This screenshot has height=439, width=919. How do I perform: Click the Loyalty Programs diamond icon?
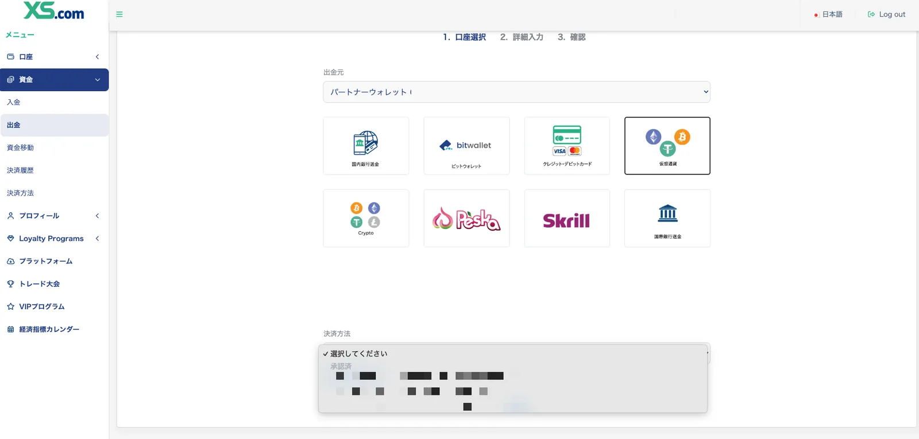pos(10,238)
